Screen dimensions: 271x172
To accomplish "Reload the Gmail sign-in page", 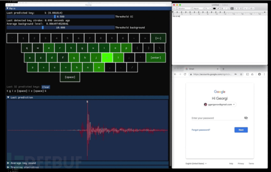I will [x=185, y=74].
